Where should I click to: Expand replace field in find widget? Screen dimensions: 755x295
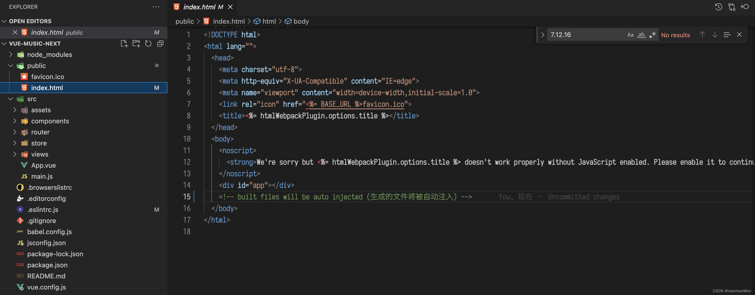tap(542, 35)
